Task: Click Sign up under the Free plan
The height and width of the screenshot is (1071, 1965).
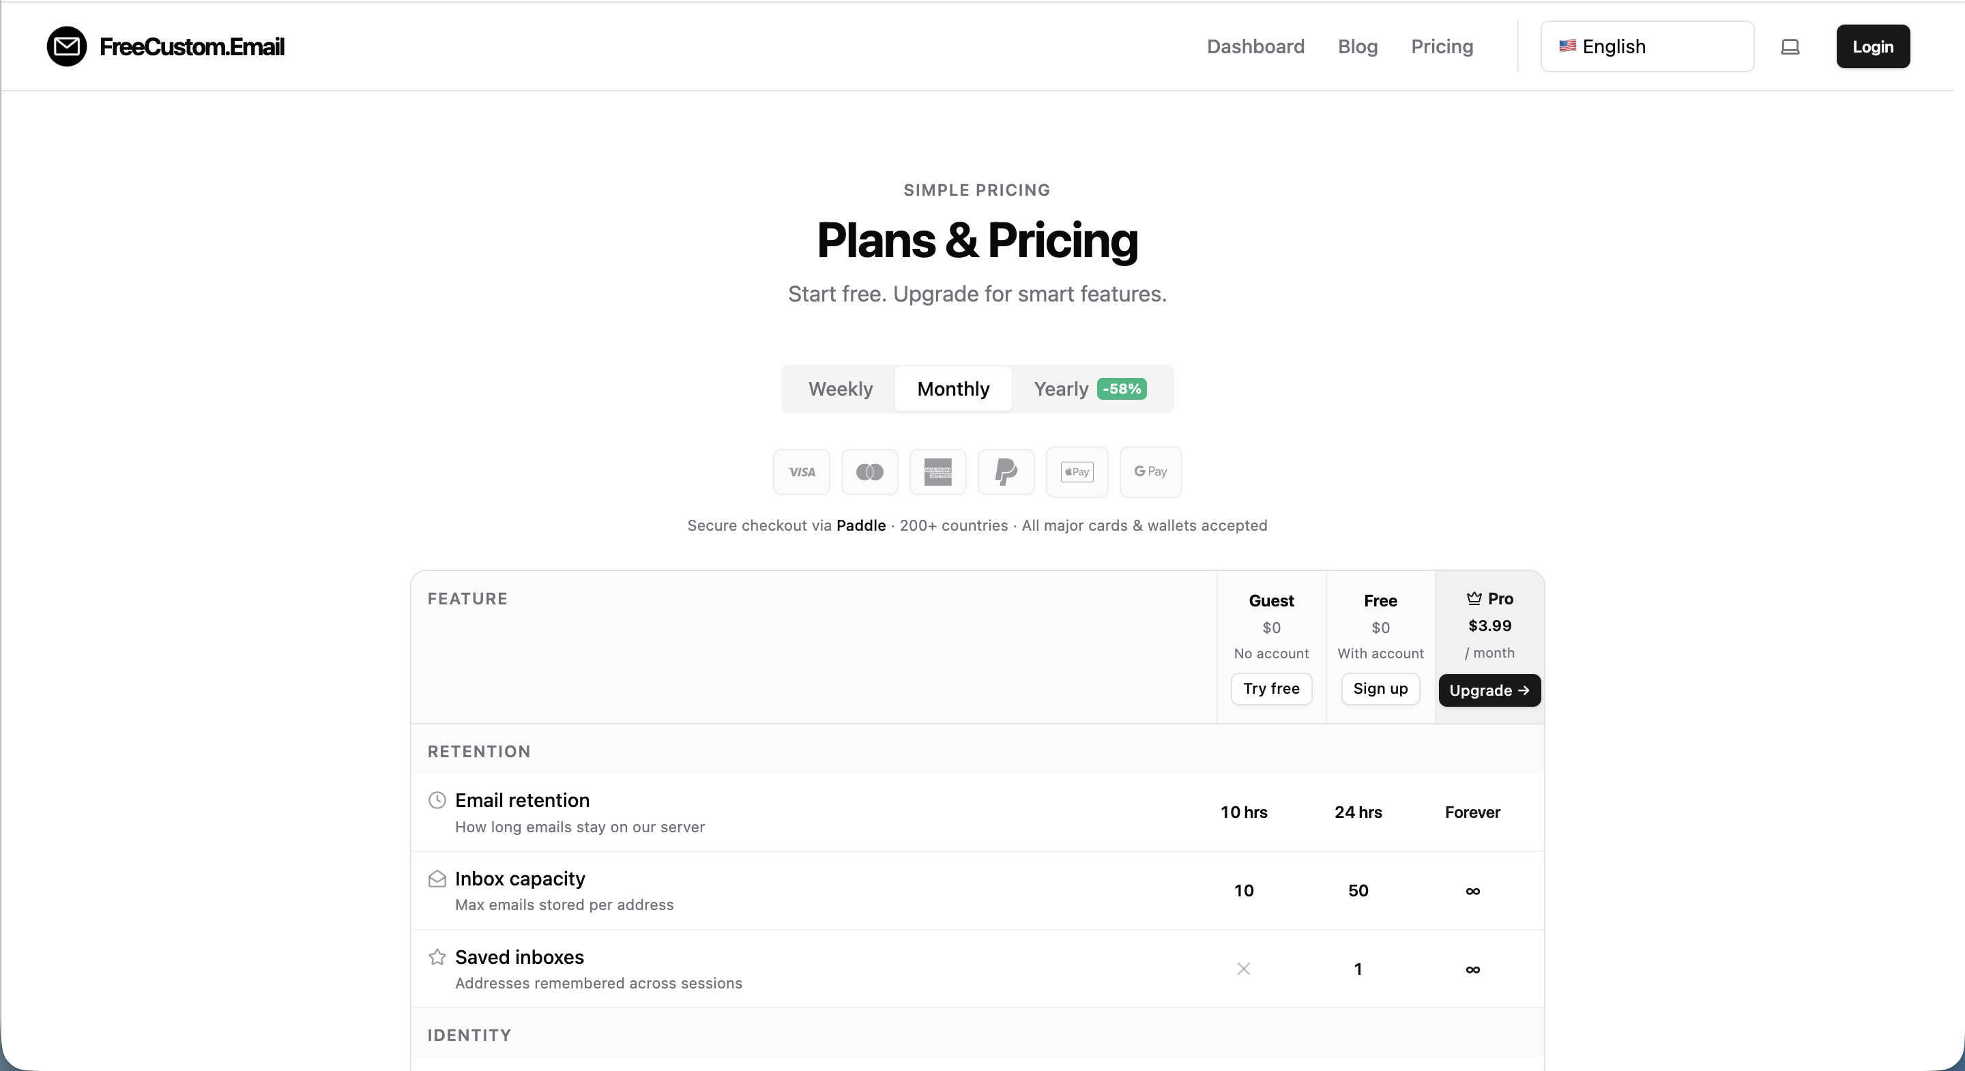Action: click(1380, 688)
